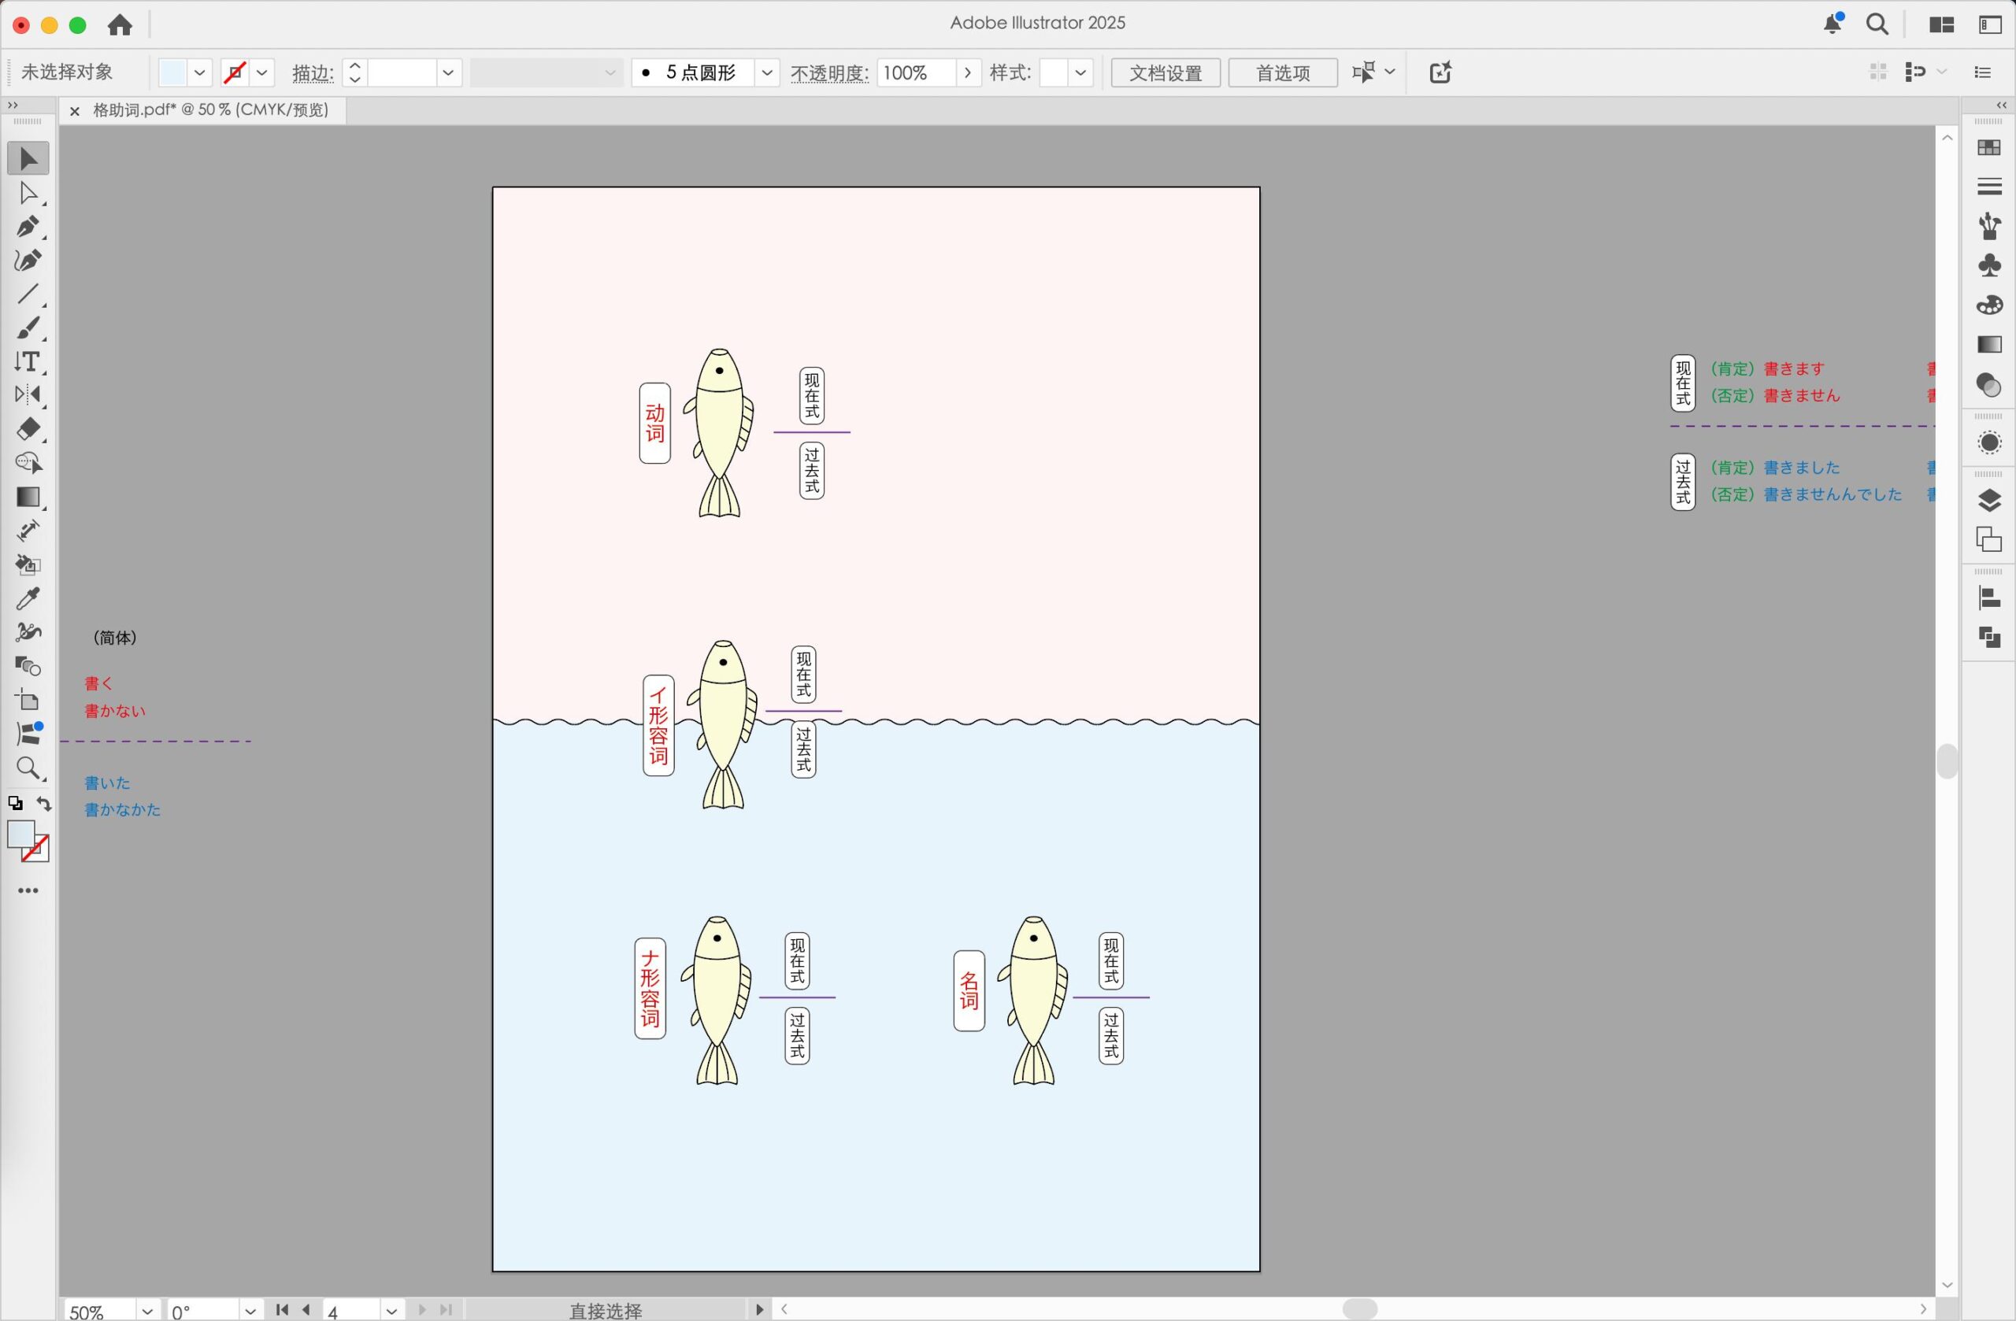Expand the opacity options arrow
This screenshot has height=1321, width=2016.
(967, 73)
